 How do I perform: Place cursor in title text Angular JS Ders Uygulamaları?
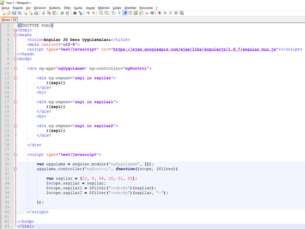pos(77,40)
